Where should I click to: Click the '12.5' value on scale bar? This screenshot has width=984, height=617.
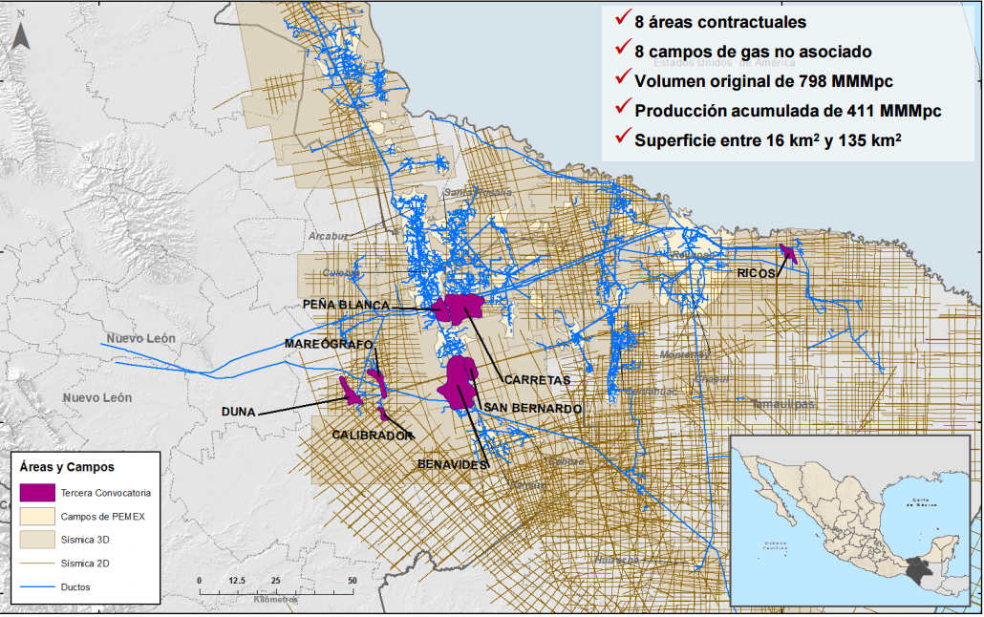(x=237, y=581)
